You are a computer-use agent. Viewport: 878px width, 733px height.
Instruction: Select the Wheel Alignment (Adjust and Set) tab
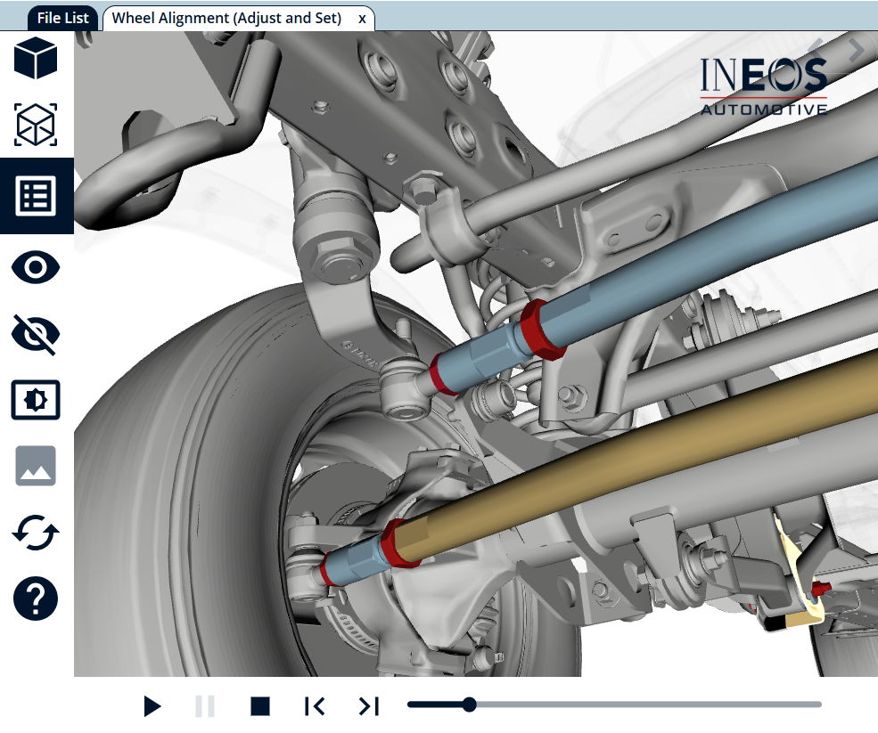click(226, 18)
